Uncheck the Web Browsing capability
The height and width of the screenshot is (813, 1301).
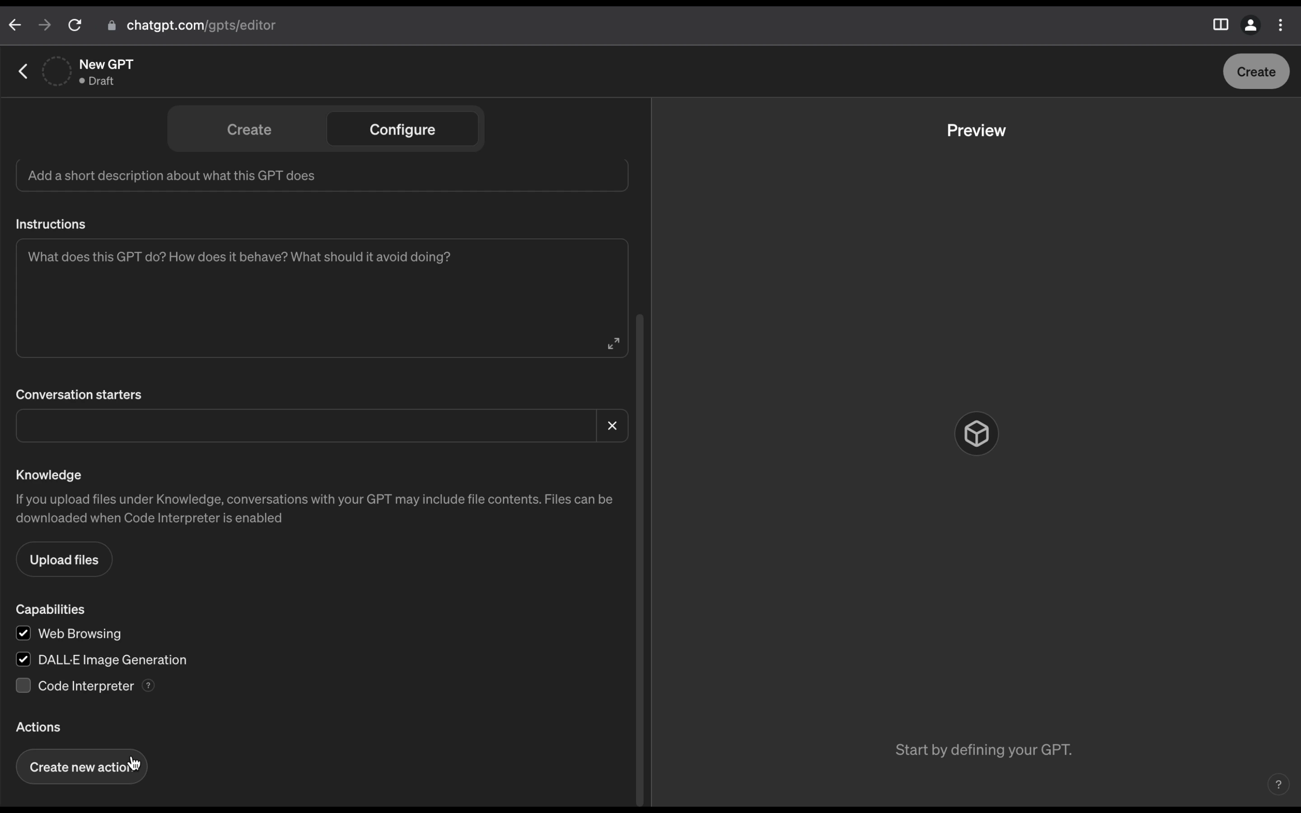(23, 633)
